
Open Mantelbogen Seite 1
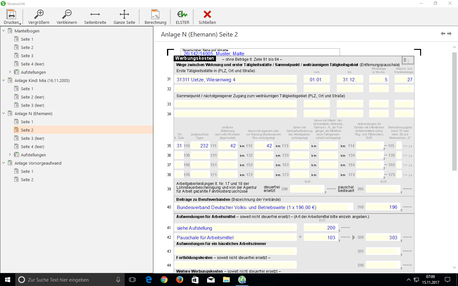tap(27, 39)
